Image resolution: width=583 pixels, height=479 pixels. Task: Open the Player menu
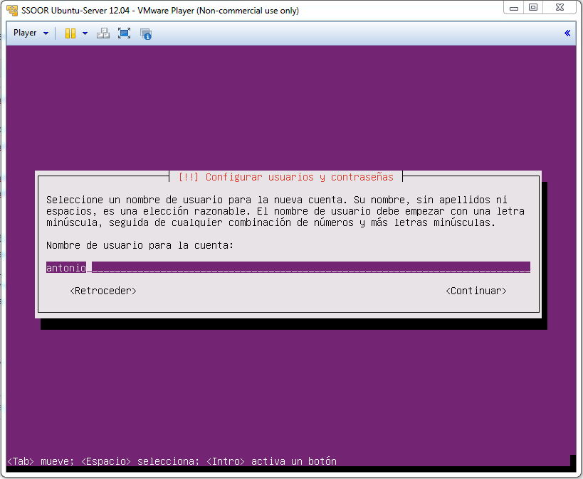(x=25, y=33)
